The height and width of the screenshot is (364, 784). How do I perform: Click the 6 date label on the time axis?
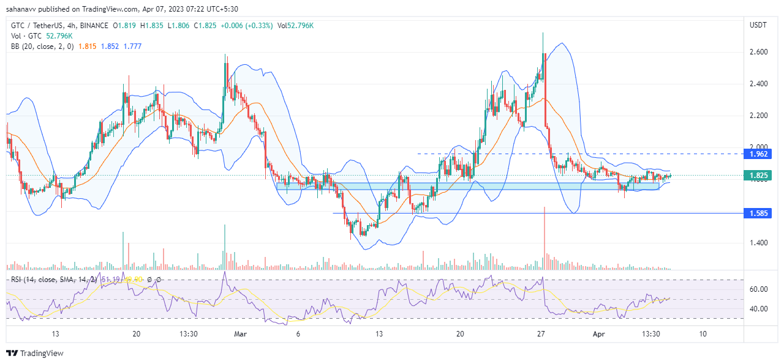pos(298,334)
